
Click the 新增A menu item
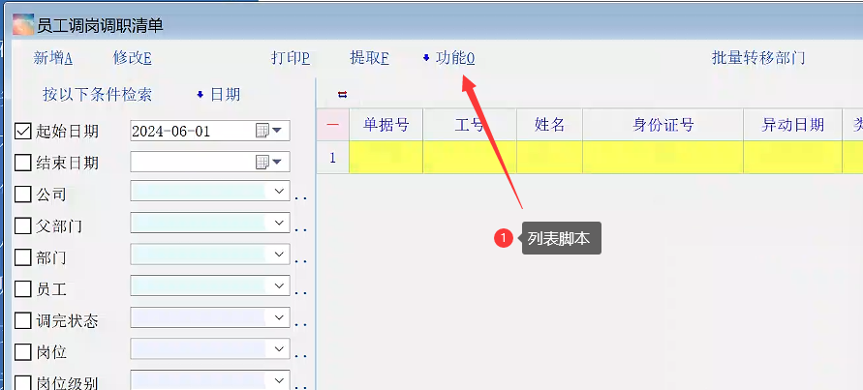53,58
